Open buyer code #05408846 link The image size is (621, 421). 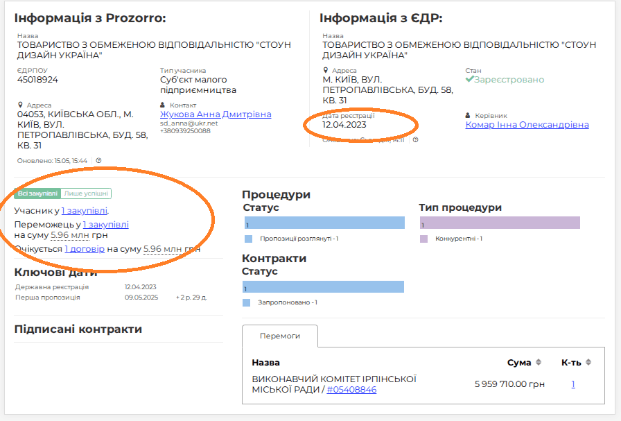(351, 390)
